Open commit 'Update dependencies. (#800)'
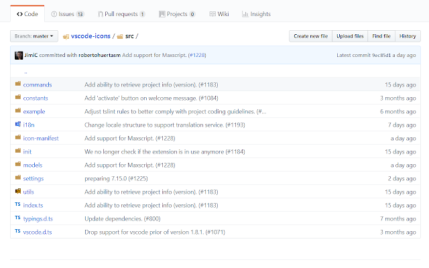The image size is (429, 268). pos(123,219)
